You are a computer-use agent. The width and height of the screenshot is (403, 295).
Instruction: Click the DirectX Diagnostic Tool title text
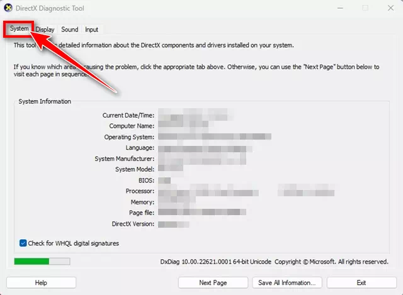[x=50, y=8]
